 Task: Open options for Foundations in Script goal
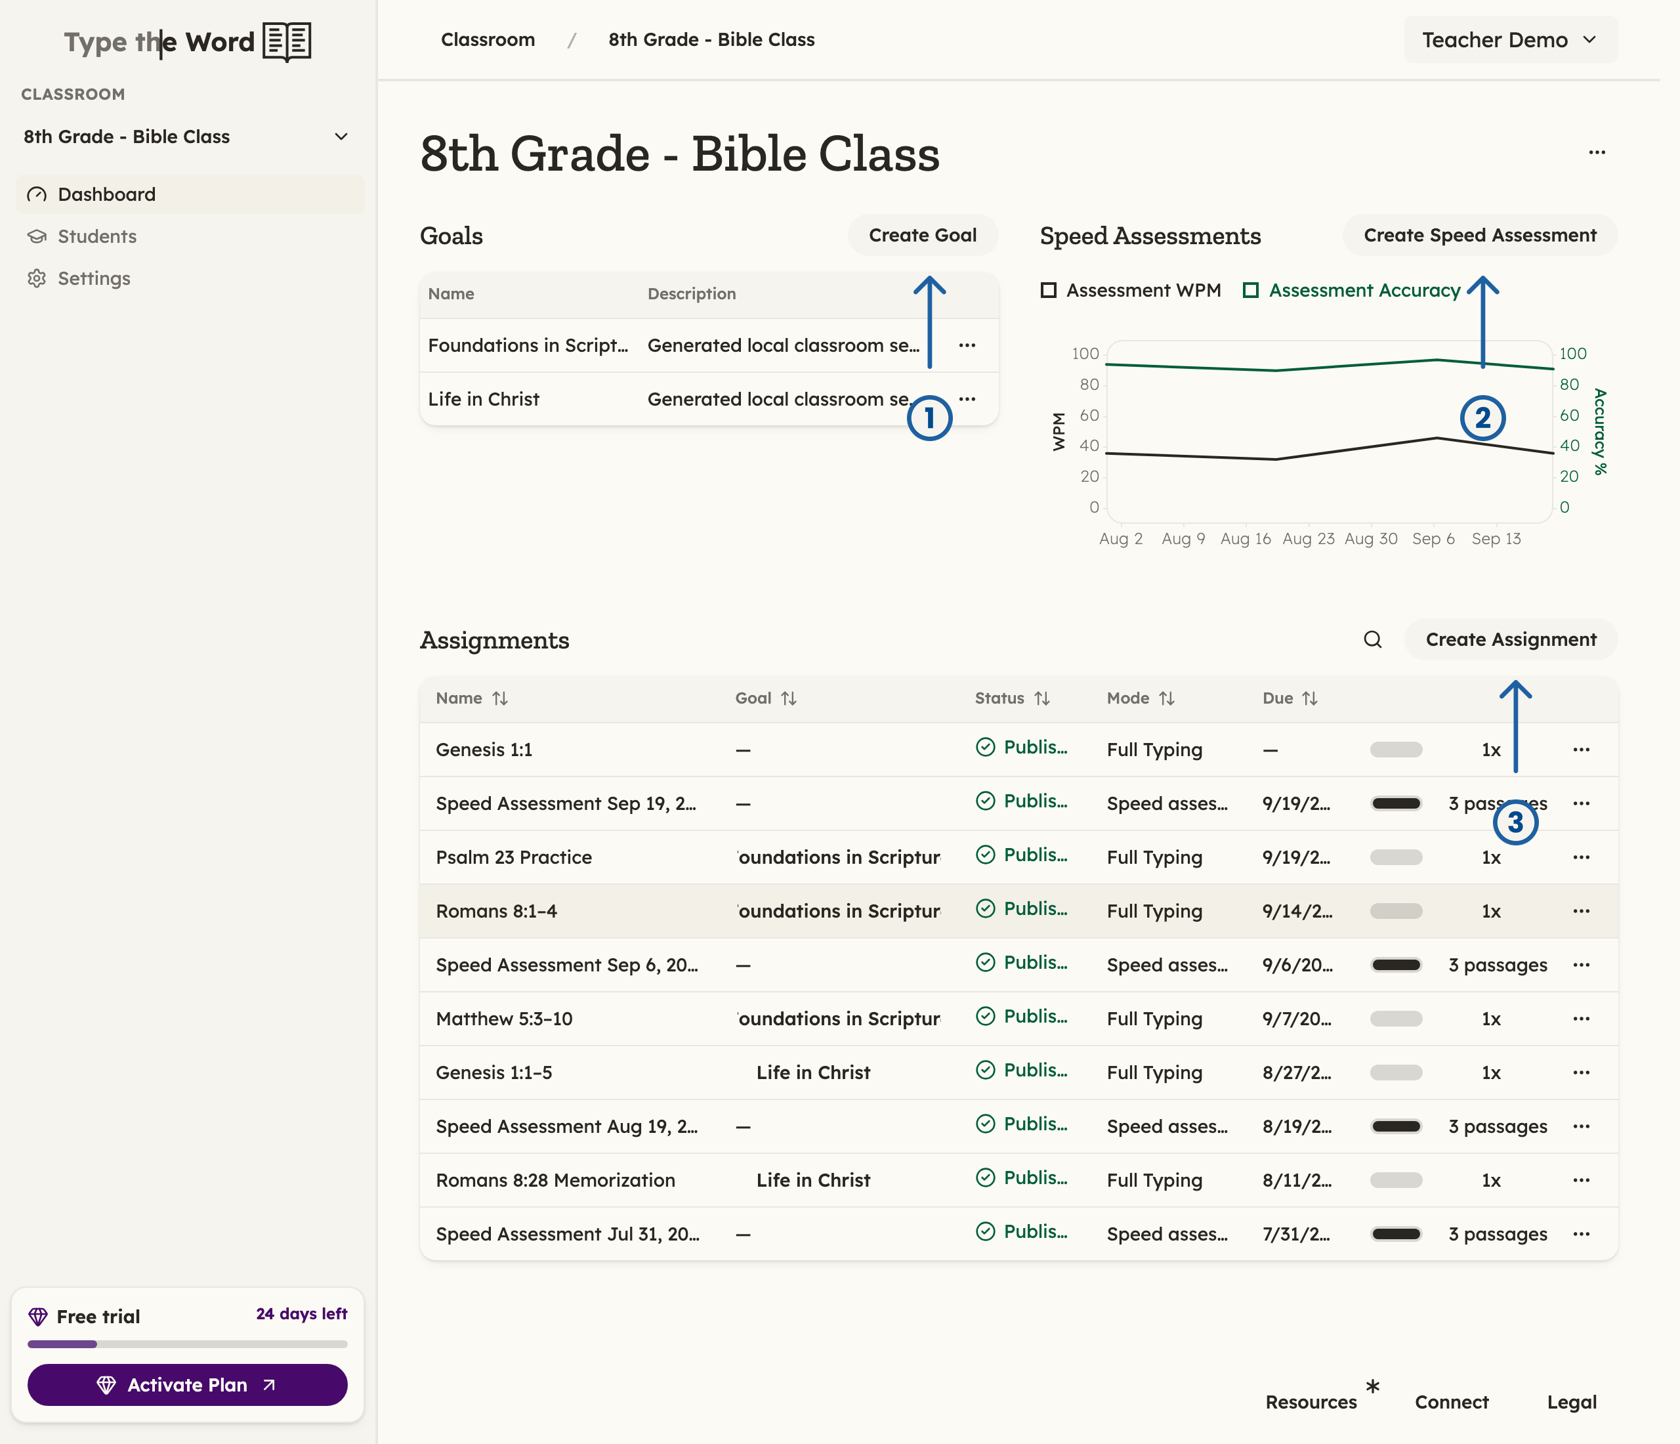[967, 345]
